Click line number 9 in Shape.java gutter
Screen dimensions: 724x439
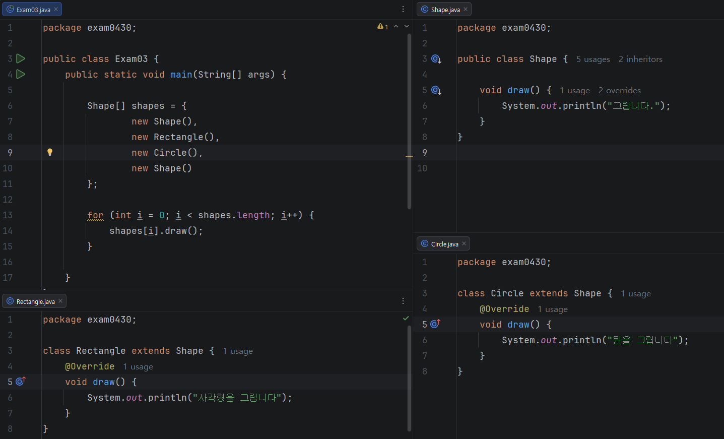click(425, 153)
